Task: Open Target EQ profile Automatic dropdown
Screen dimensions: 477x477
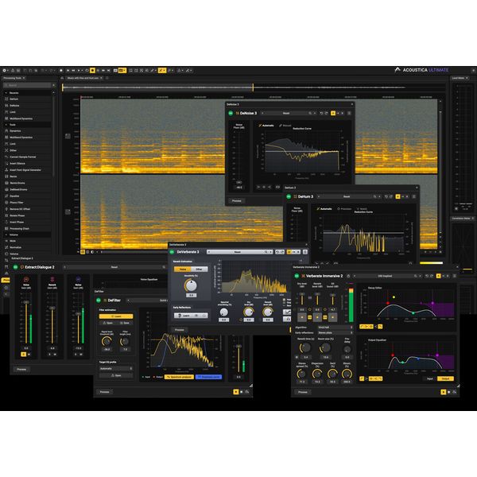Action: tap(116, 369)
